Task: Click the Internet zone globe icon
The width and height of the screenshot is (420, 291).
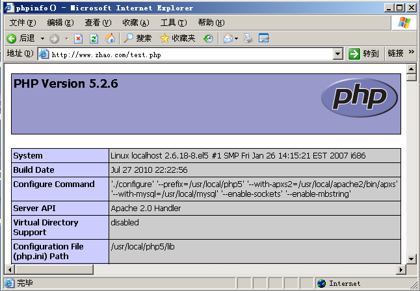Action: point(321,283)
